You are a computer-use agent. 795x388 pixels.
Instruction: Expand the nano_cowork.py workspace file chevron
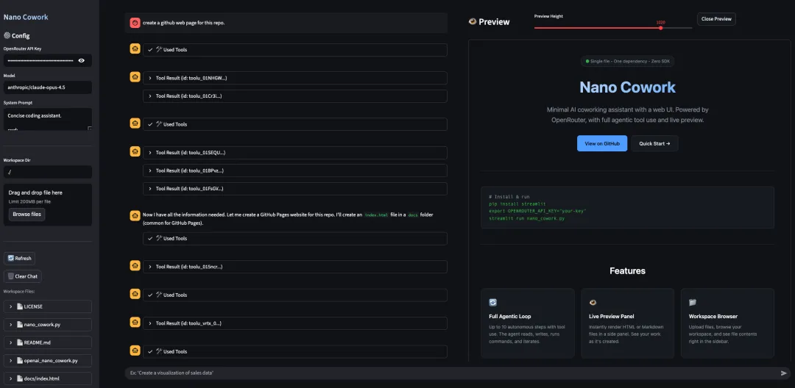(11, 325)
